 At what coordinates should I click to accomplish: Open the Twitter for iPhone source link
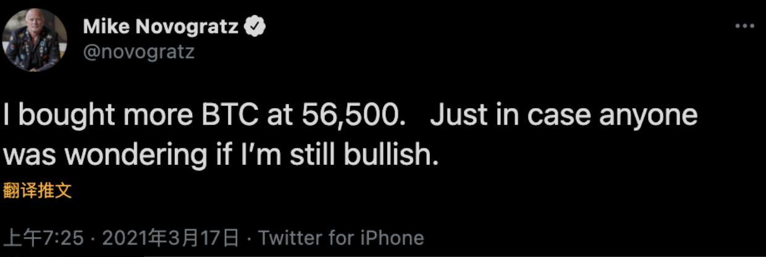[x=341, y=238]
